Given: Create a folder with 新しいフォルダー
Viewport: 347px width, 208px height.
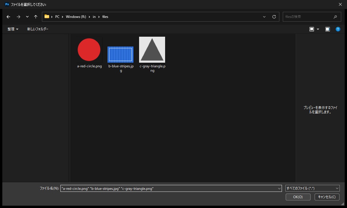Looking at the screenshot, I should coord(38,29).
